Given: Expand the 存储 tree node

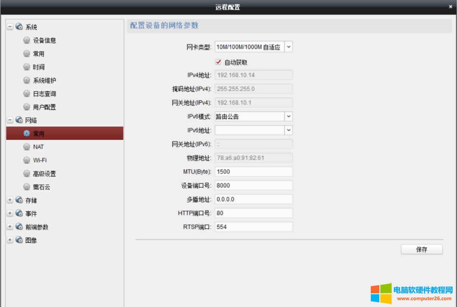Looking at the screenshot, I should (x=10, y=200).
